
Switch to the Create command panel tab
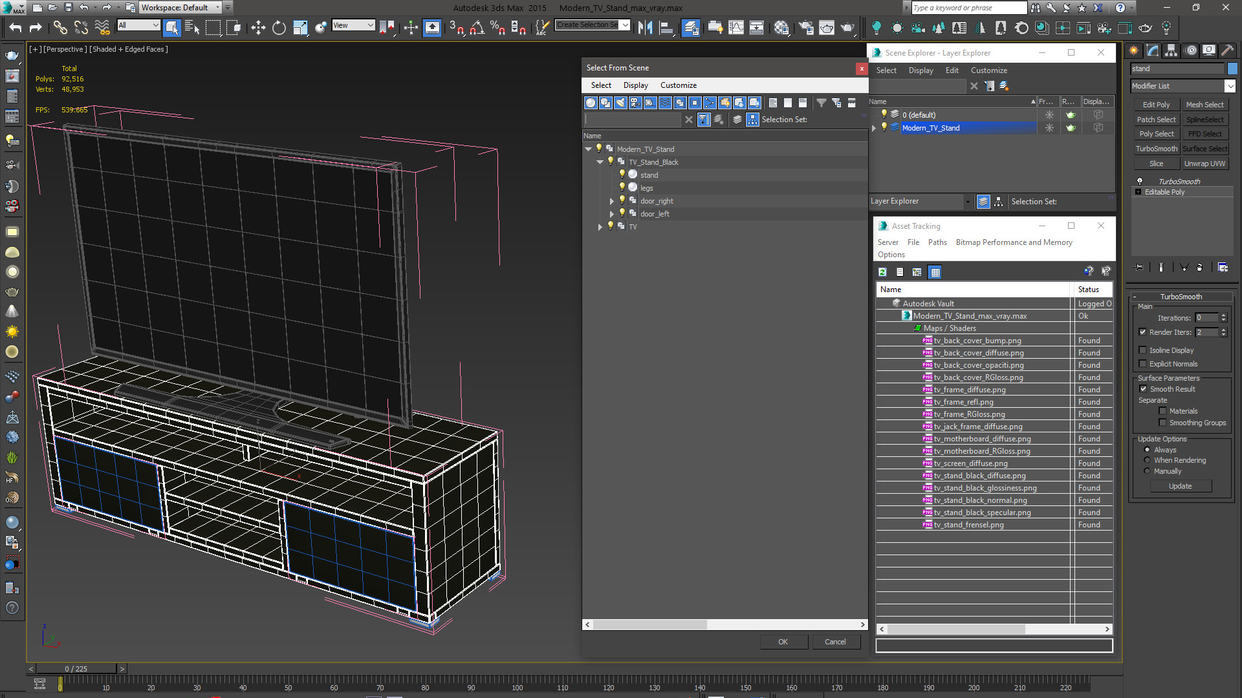pyautogui.click(x=1133, y=50)
